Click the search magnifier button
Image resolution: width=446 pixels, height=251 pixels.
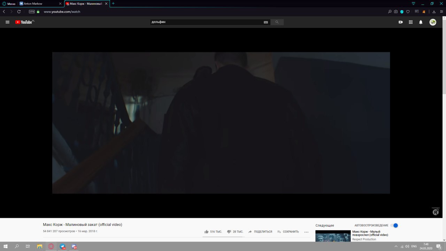click(x=277, y=22)
